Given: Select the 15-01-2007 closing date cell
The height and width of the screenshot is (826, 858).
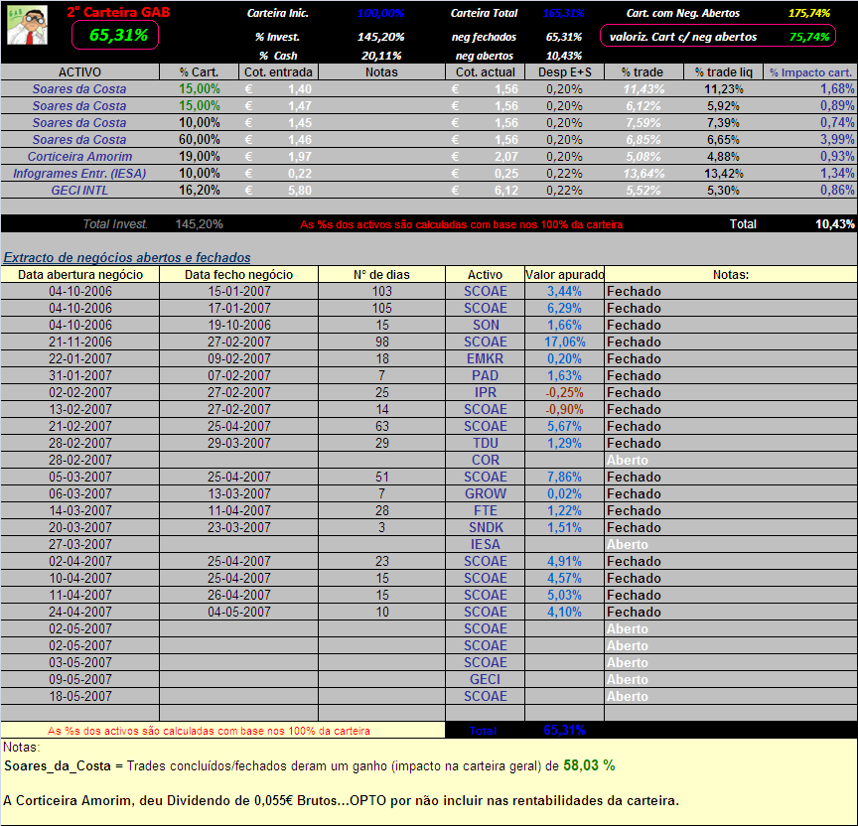Looking at the screenshot, I should tap(238, 292).
